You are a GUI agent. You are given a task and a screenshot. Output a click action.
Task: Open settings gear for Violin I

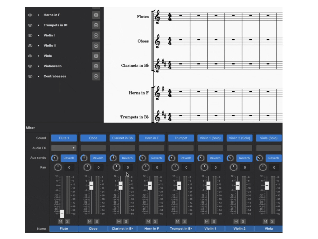[96, 35]
